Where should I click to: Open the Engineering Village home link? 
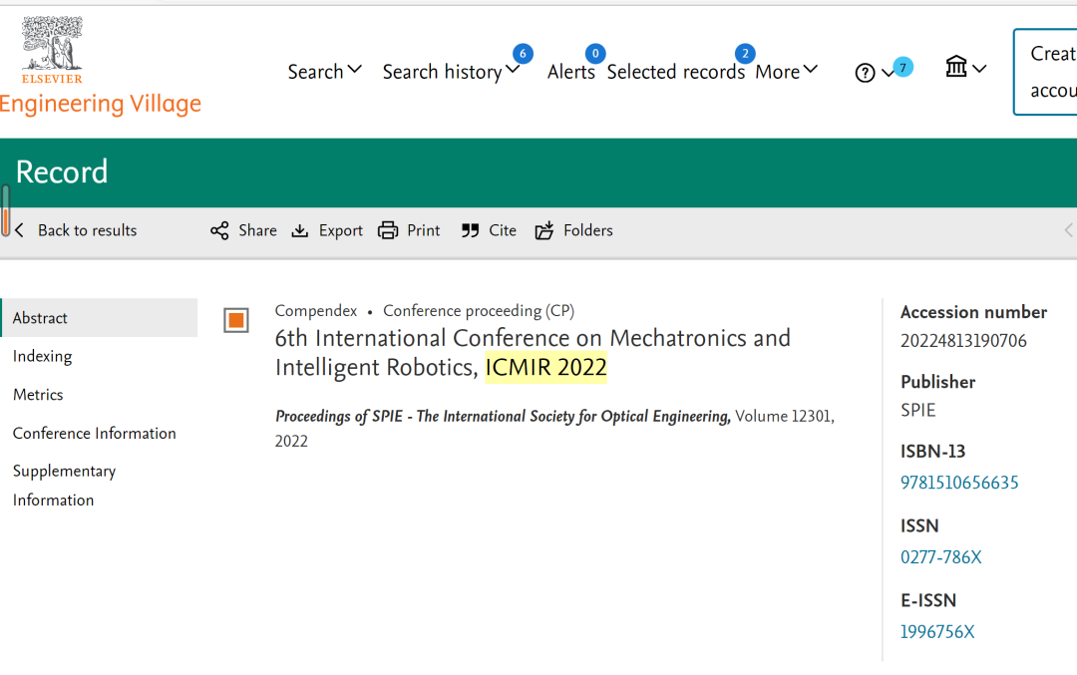pyautogui.click(x=101, y=104)
